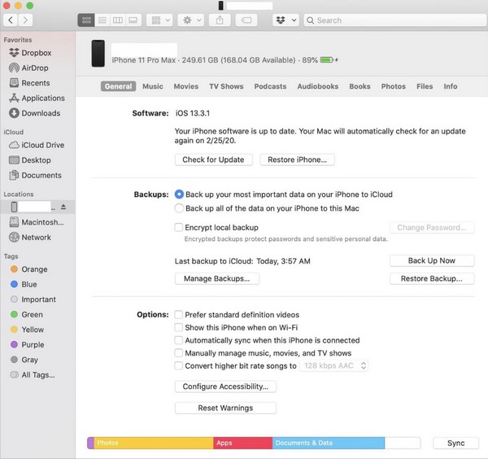Open the 128 kbps AAC dropdown
The image size is (488, 459).
334,365
